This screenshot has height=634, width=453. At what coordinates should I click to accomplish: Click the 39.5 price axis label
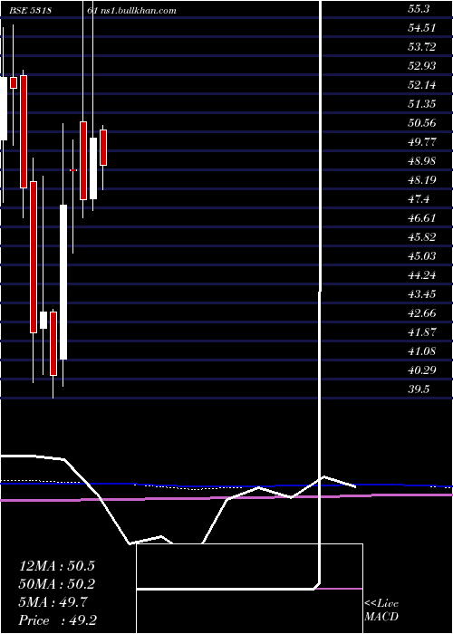coord(419,389)
